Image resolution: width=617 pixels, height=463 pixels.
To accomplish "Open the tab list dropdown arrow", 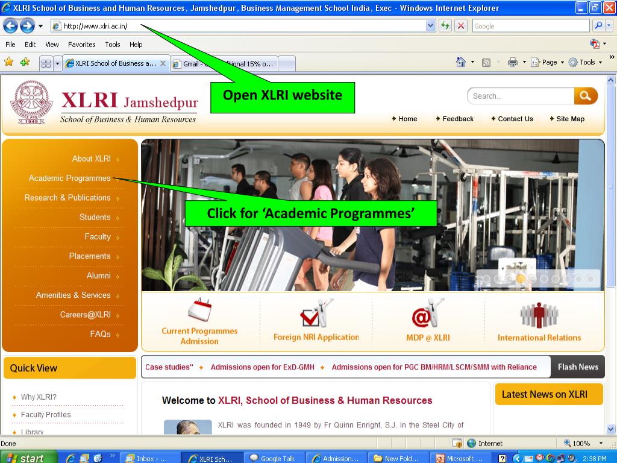I will click(x=57, y=63).
